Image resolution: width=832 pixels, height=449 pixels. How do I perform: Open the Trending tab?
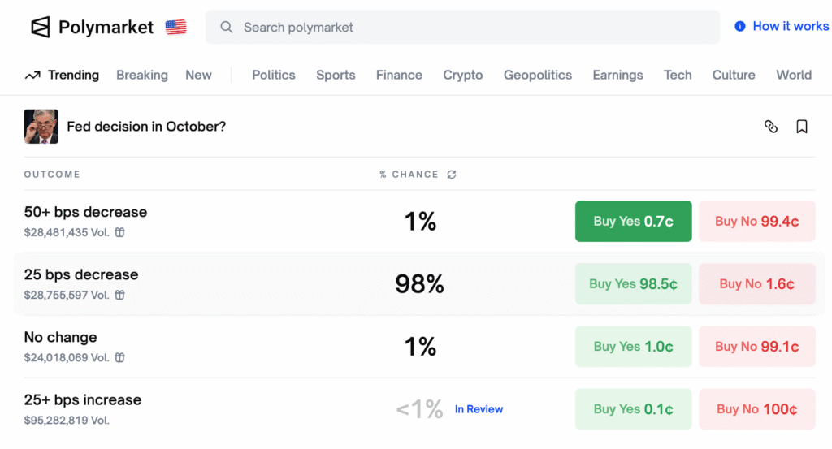pos(63,75)
